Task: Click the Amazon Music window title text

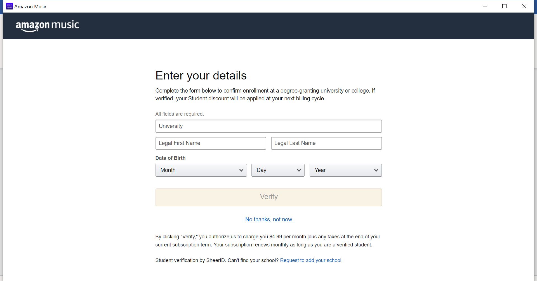Action: point(31,6)
